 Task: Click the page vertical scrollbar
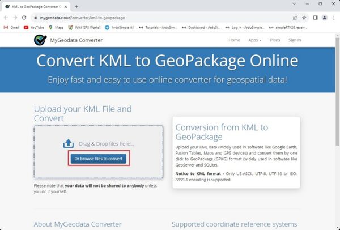click(x=337, y=91)
